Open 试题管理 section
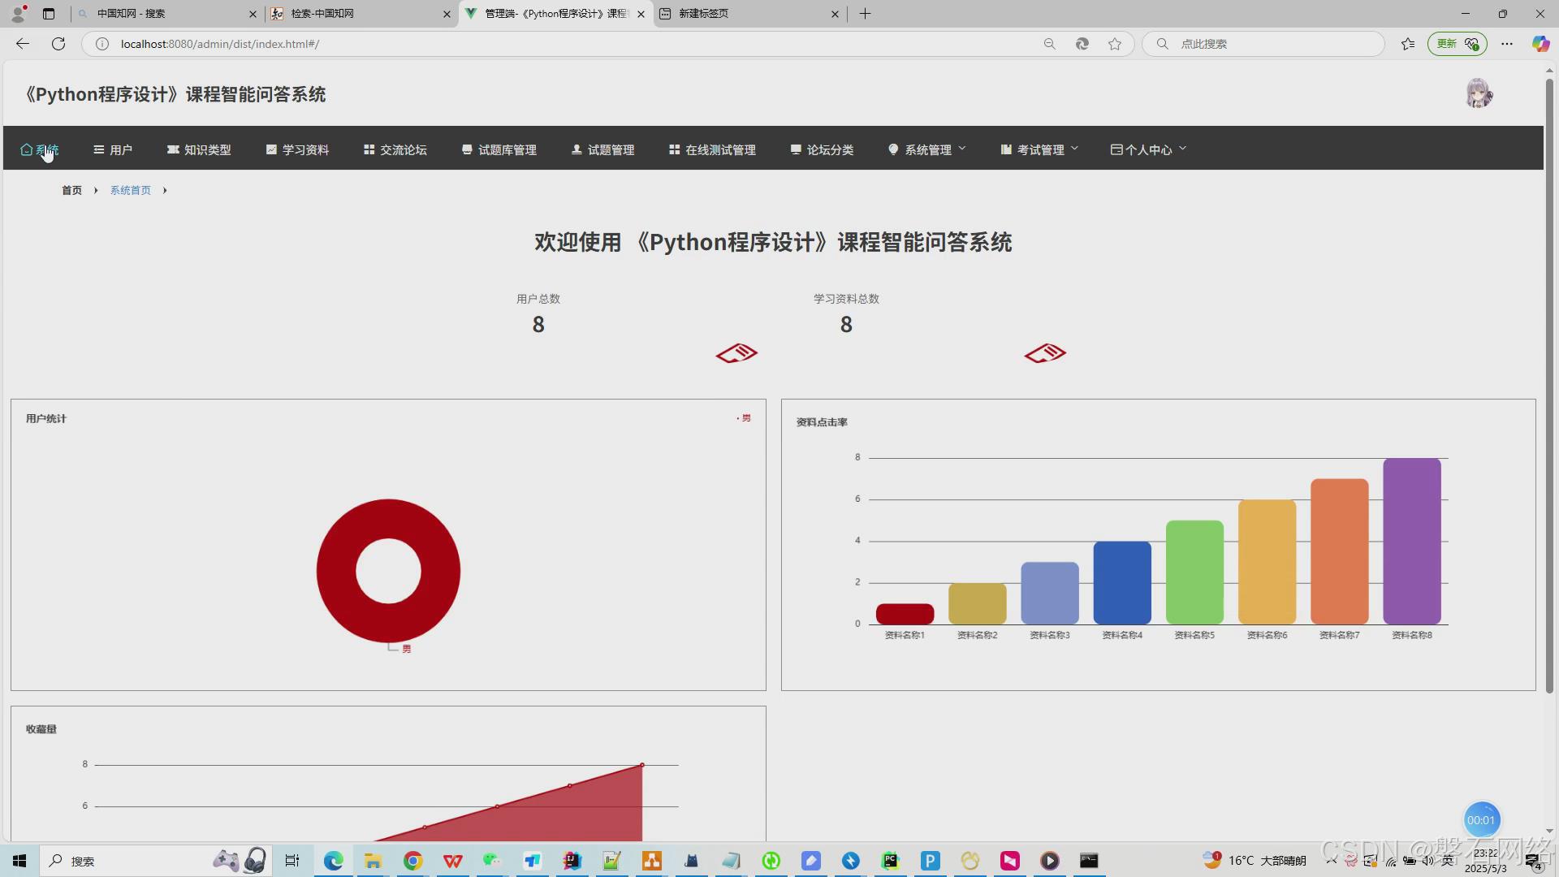This screenshot has width=1559, height=877. pyautogui.click(x=602, y=149)
